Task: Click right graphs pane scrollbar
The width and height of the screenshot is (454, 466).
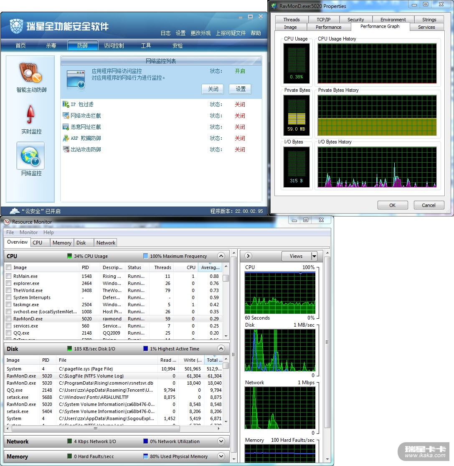Action: pos(327,342)
